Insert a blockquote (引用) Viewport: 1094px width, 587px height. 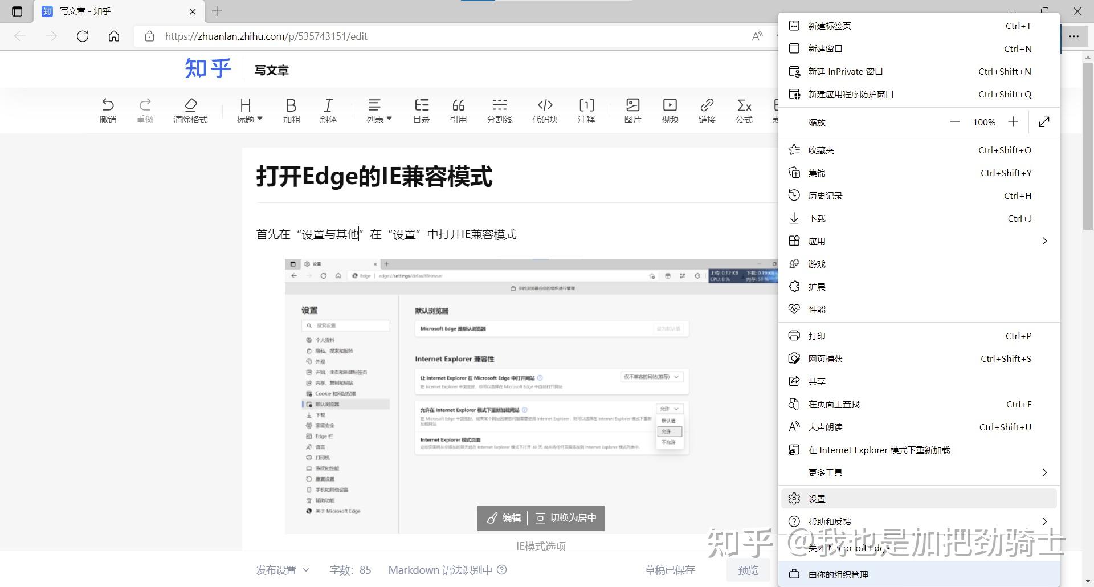point(458,111)
